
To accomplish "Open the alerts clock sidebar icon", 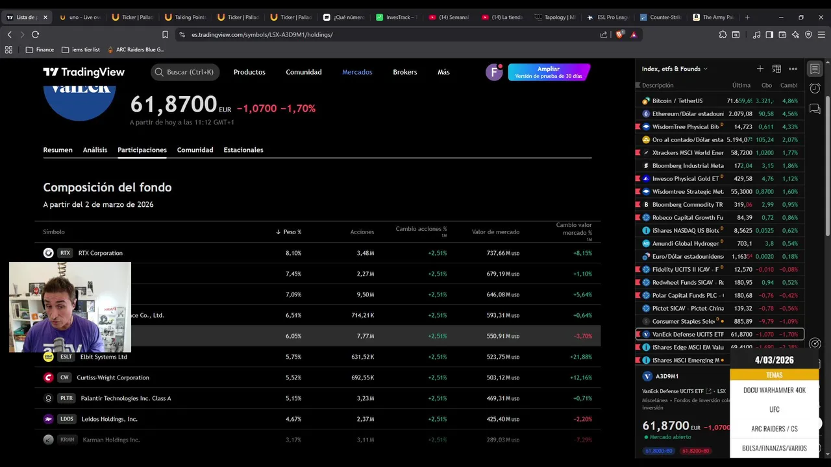I will pyautogui.click(x=815, y=89).
